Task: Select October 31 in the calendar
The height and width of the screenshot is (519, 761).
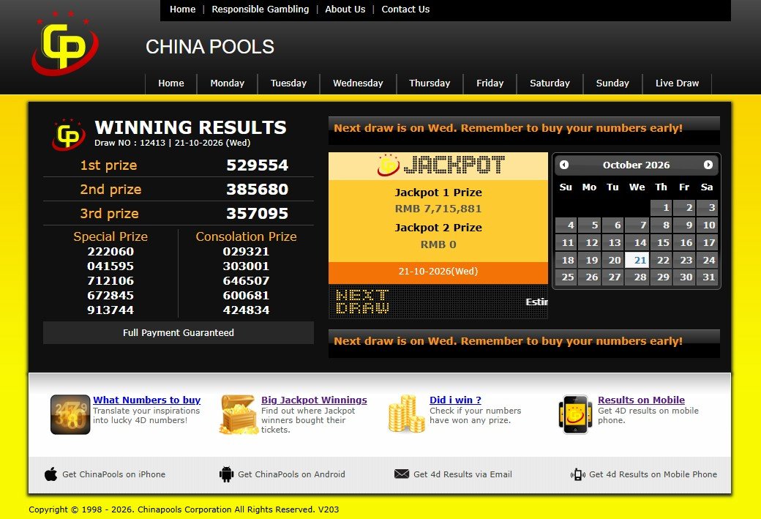Action: click(x=707, y=277)
